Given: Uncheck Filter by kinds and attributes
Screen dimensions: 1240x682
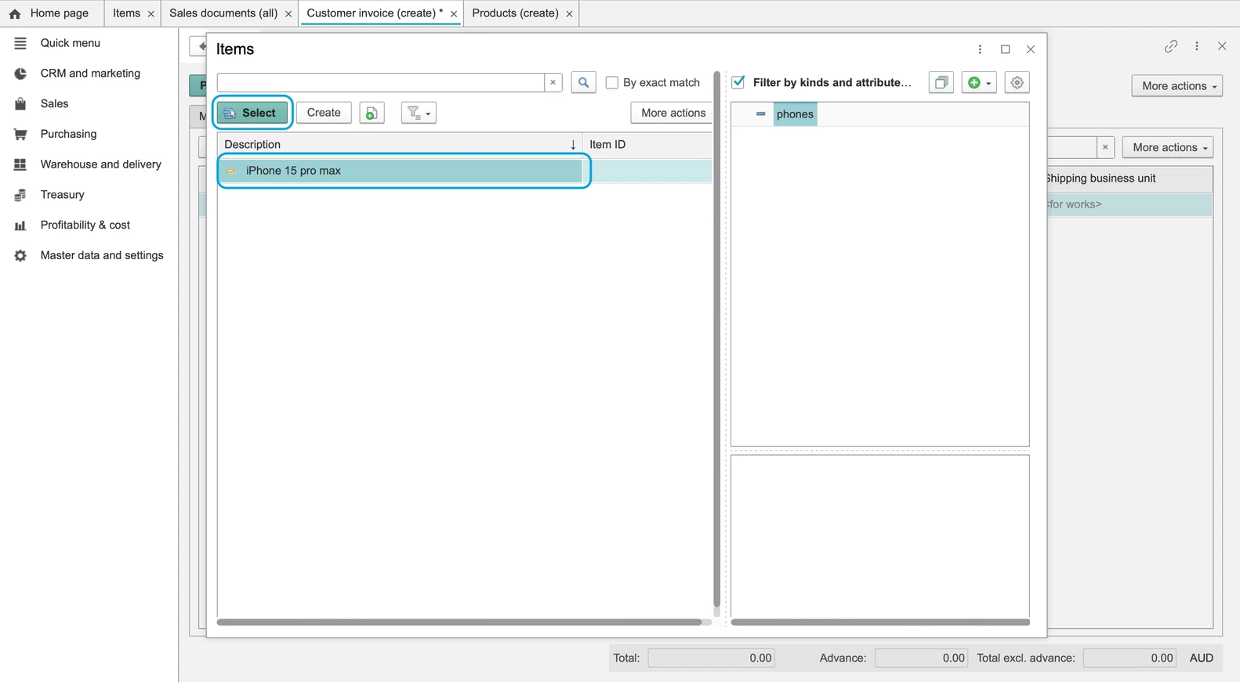Looking at the screenshot, I should 738,82.
